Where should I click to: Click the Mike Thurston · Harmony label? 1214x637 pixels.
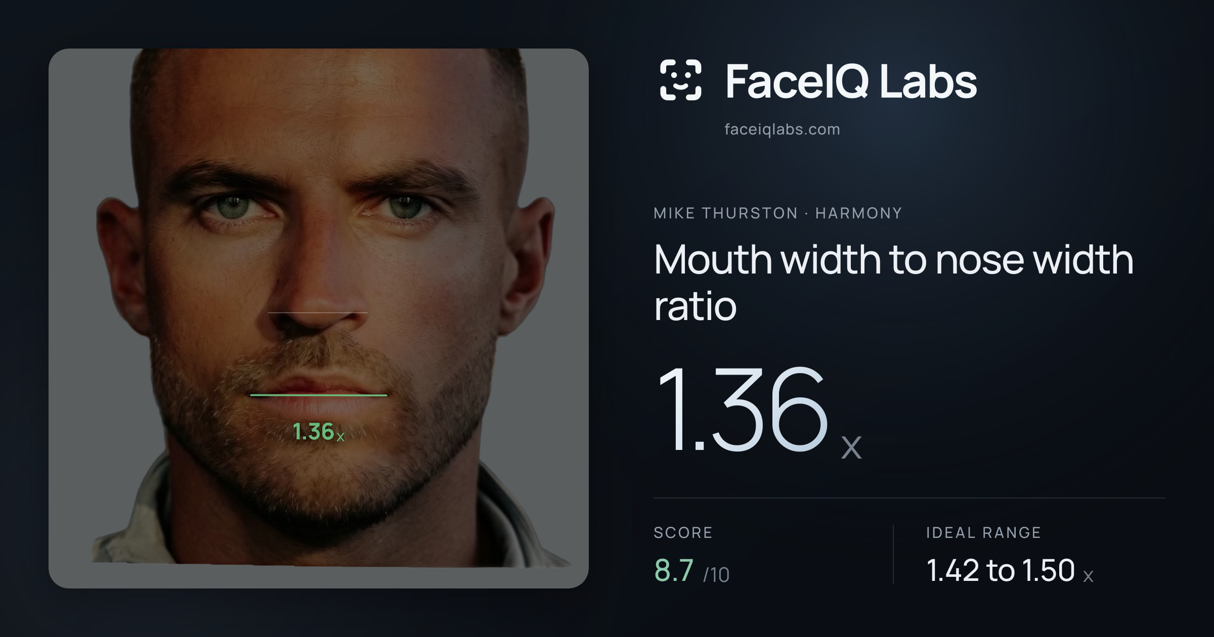778,213
